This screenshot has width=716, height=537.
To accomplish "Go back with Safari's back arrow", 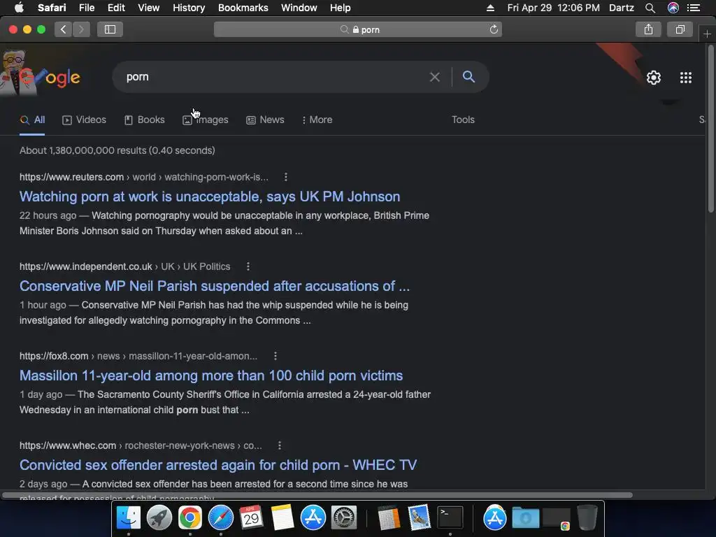I will point(64,29).
